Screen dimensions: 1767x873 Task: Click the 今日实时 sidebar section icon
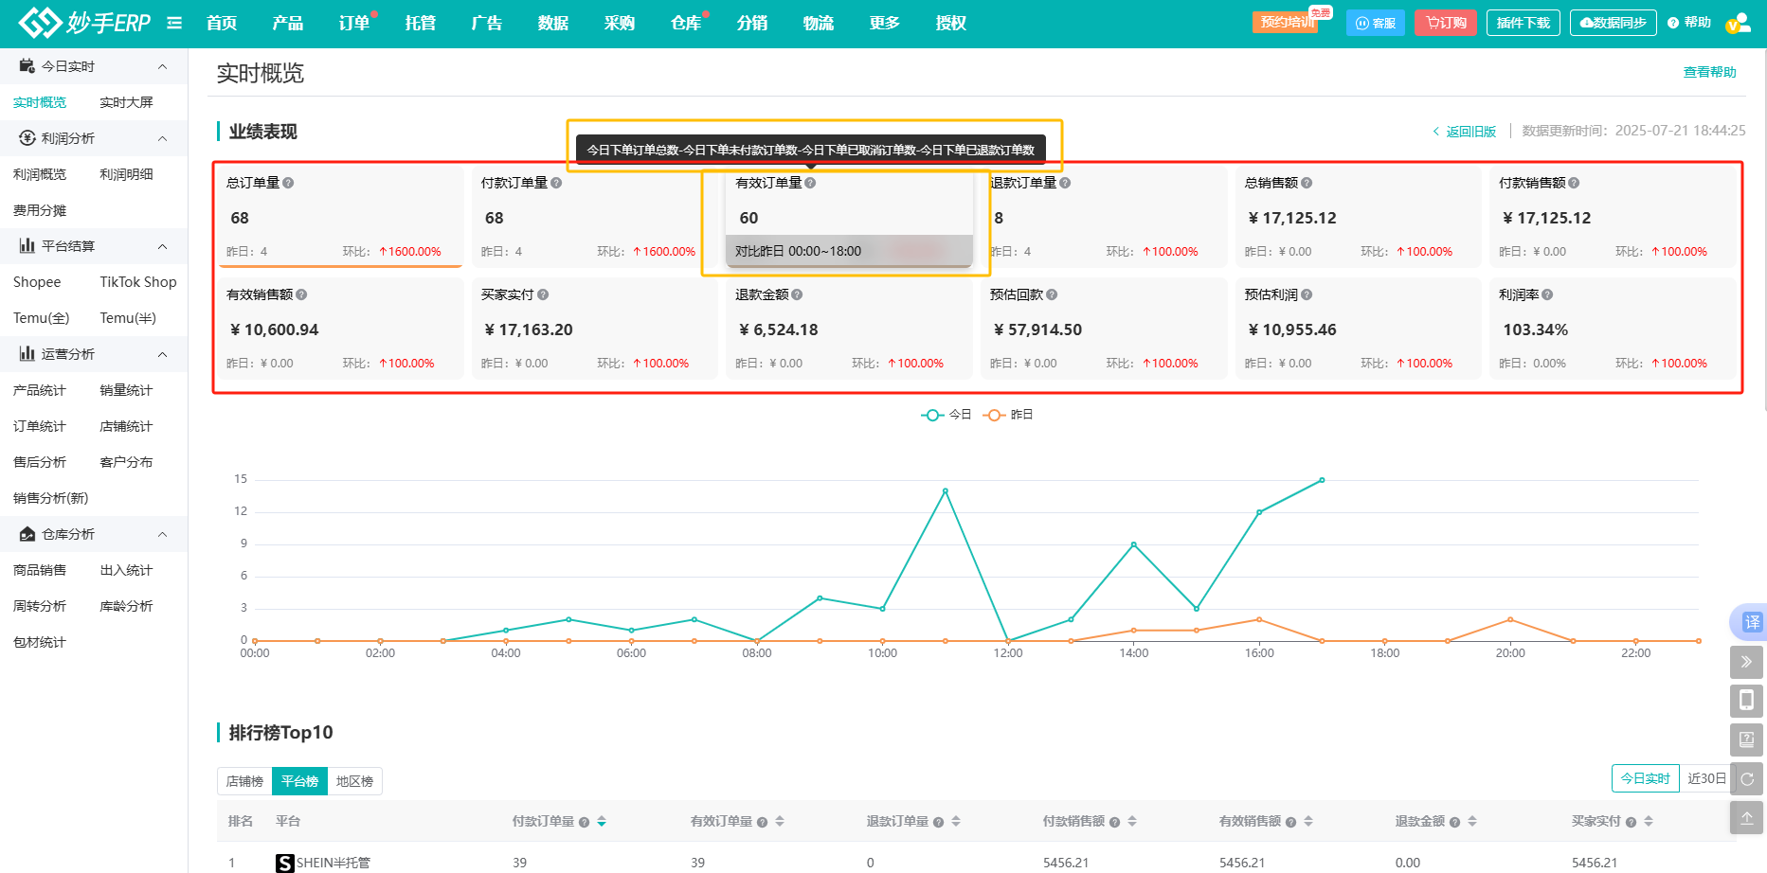coord(27,66)
